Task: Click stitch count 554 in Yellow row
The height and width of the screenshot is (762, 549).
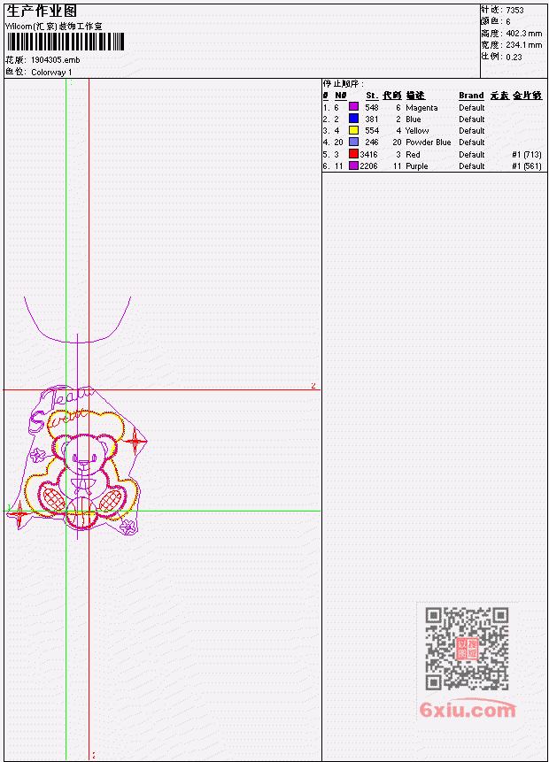Action: coord(372,131)
